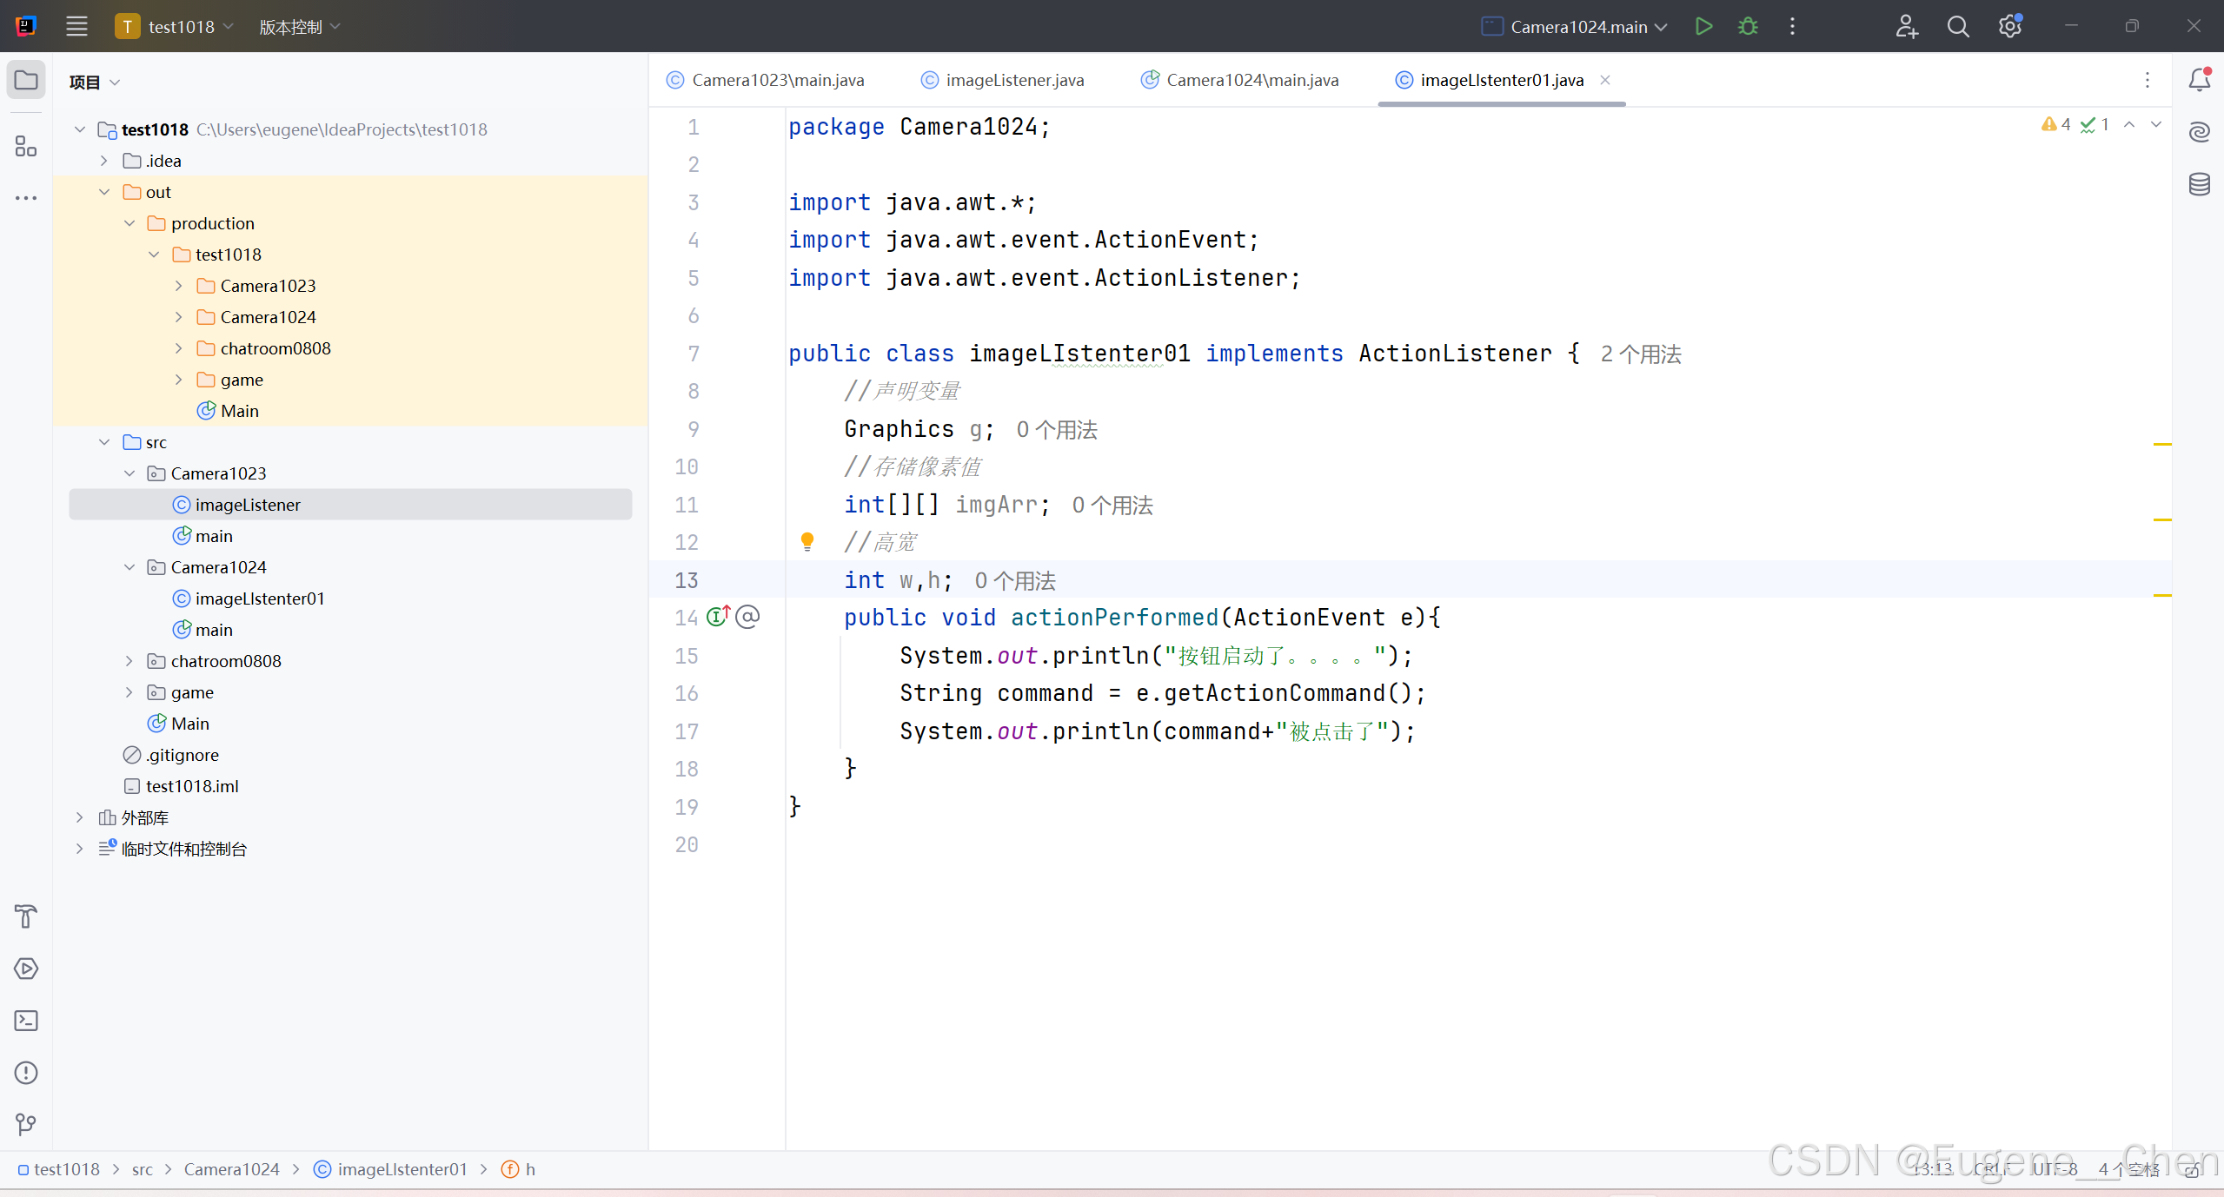Open the Build hammer tool window

(x=26, y=916)
